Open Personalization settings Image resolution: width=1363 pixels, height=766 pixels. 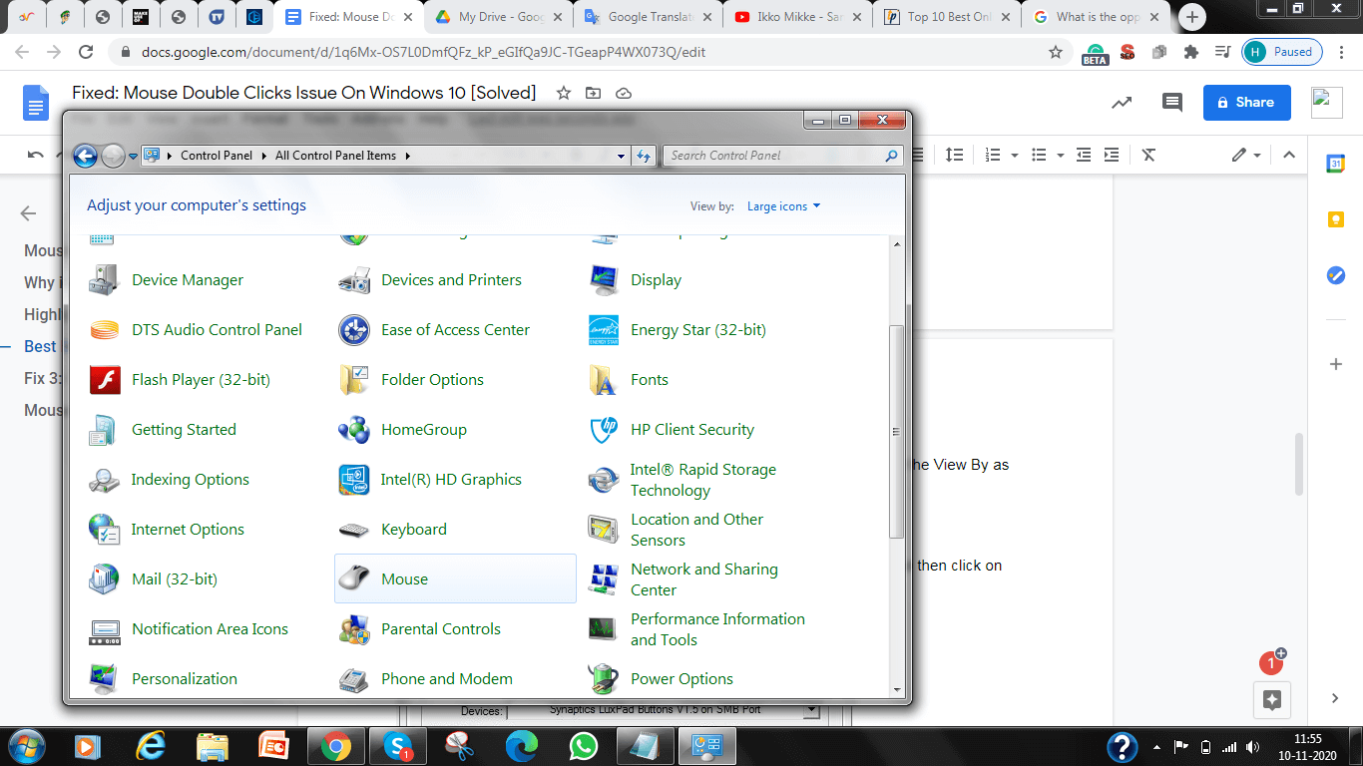[x=185, y=678]
